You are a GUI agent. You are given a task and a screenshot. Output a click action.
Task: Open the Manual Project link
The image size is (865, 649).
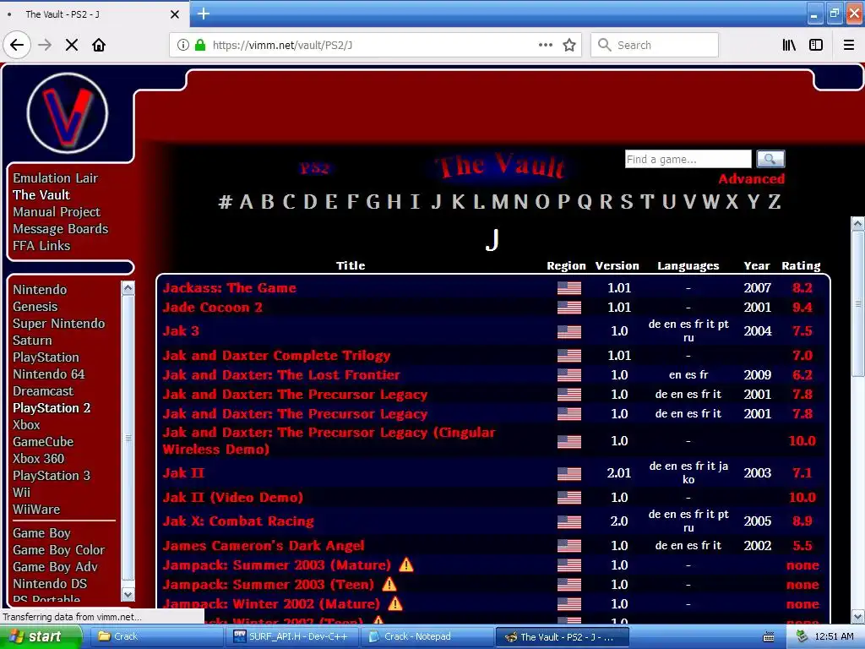(57, 212)
